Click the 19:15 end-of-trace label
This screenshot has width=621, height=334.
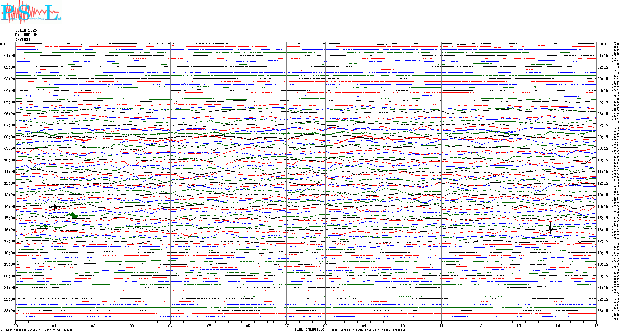coord(603,264)
